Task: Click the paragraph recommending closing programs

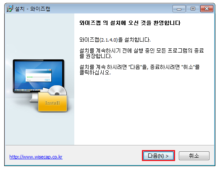Action: 141,53
